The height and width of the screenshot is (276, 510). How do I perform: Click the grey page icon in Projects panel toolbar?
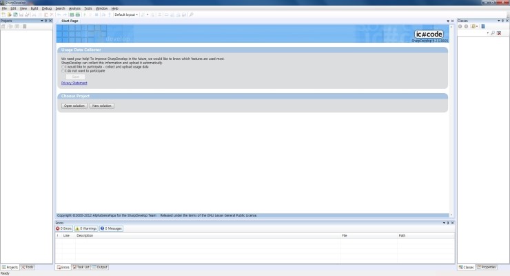coord(24,26)
